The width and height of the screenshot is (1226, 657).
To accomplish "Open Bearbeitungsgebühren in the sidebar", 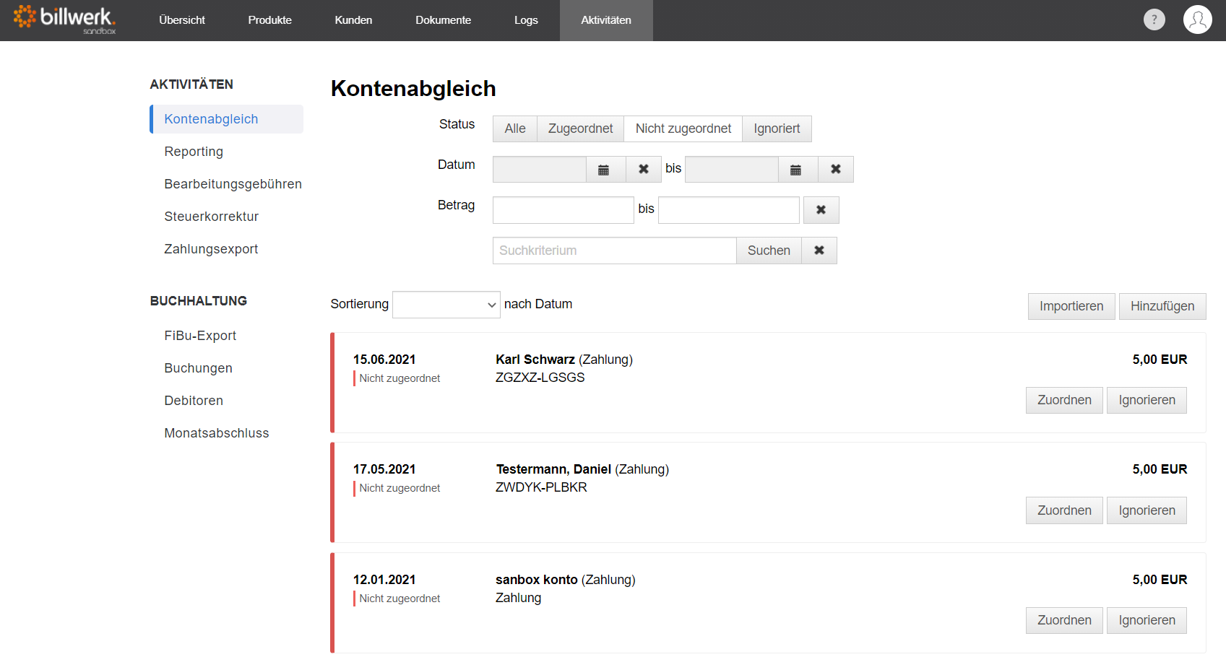I will [x=233, y=184].
